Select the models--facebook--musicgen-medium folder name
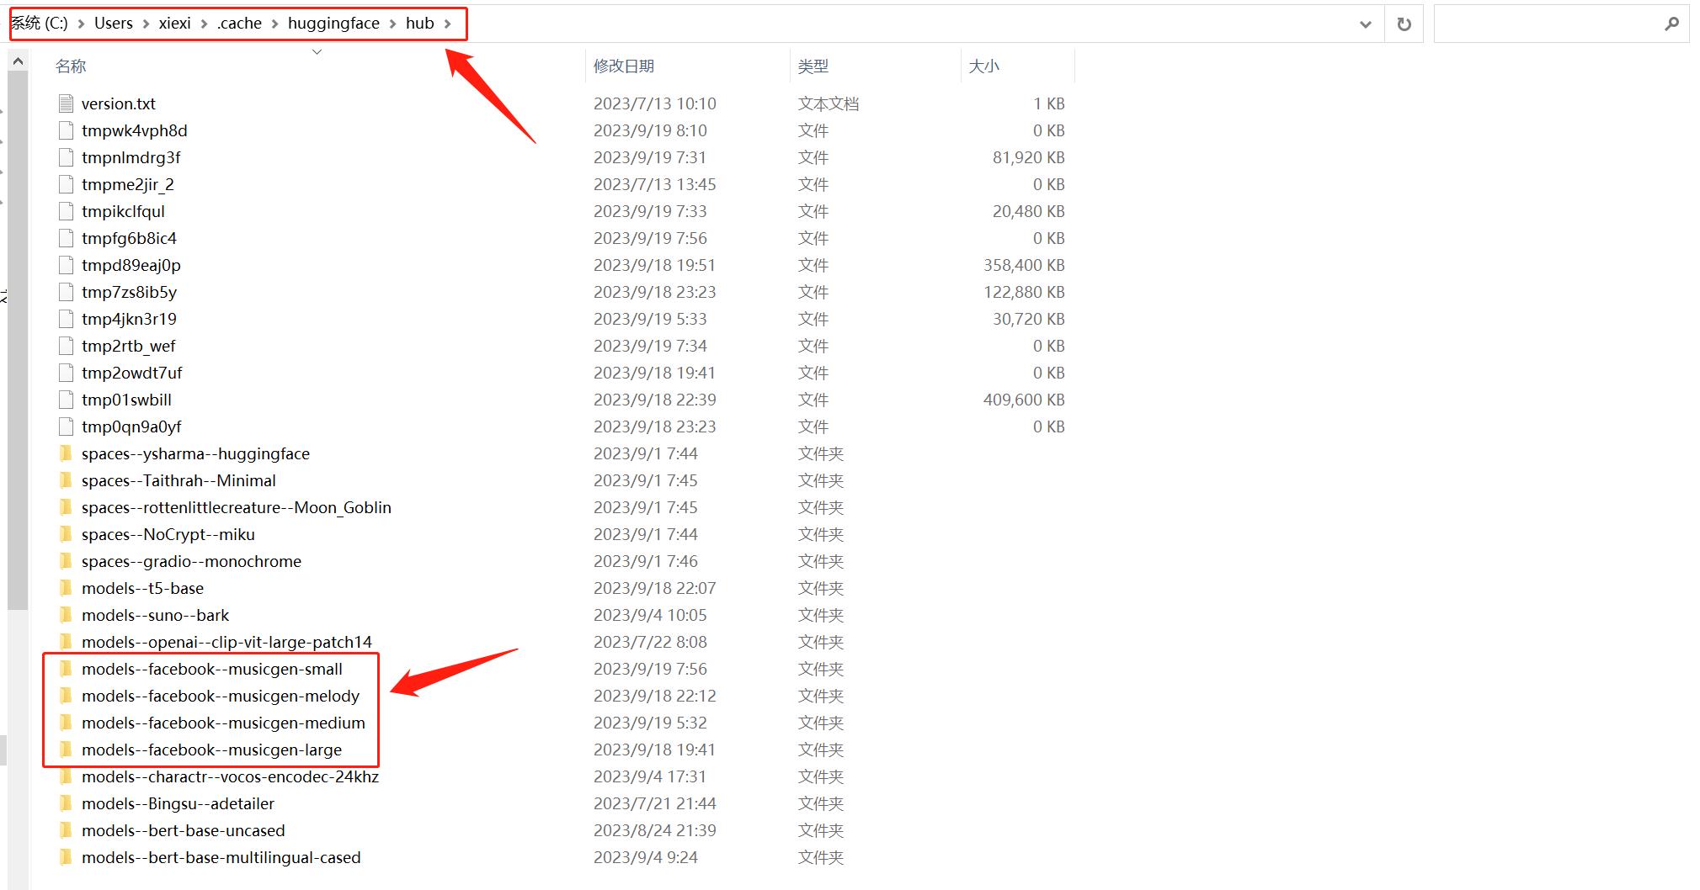This screenshot has height=890, width=1700. pos(223,723)
